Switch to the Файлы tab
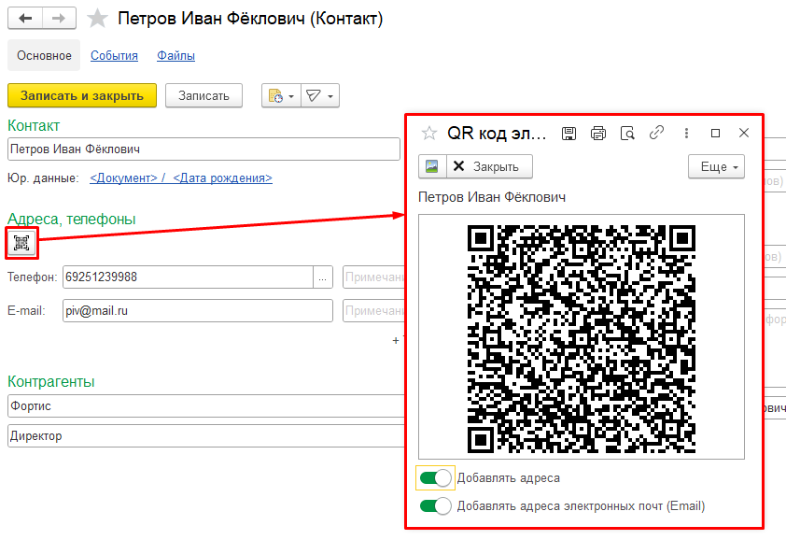The height and width of the screenshot is (554, 786). point(175,56)
